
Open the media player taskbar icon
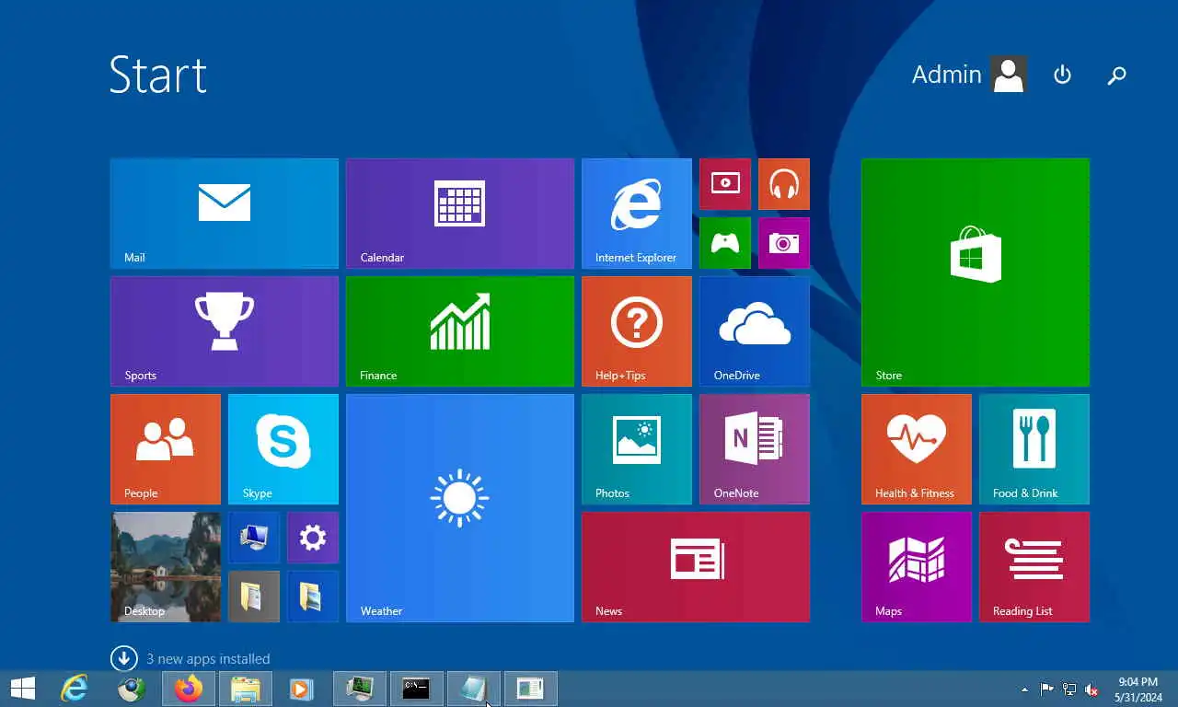(x=301, y=689)
